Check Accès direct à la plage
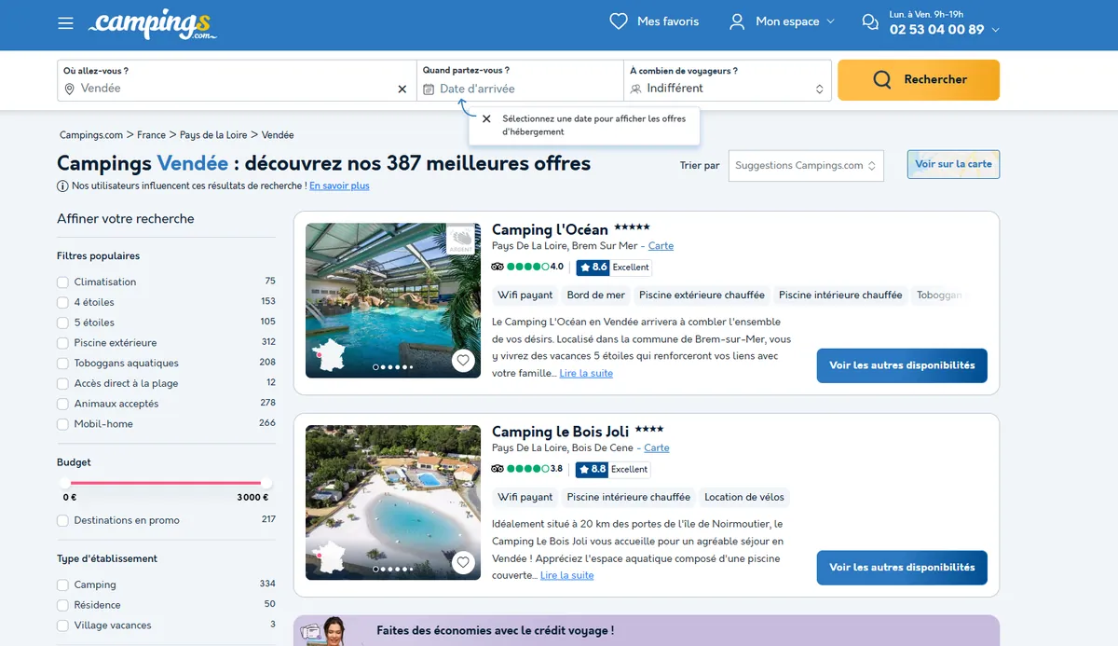This screenshot has height=646, width=1118. (x=62, y=384)
